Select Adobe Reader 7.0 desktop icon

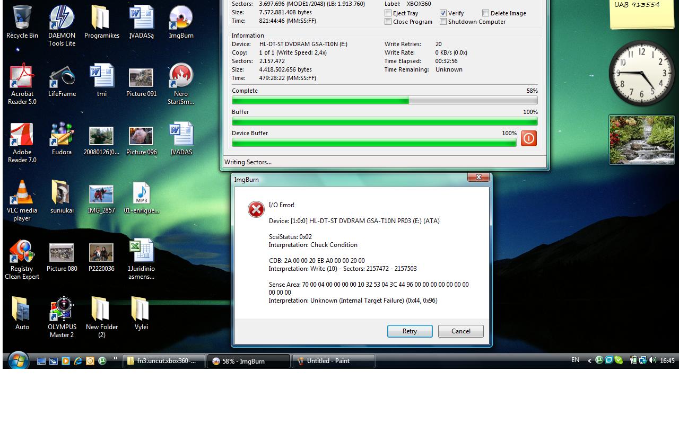pos(22,142)
